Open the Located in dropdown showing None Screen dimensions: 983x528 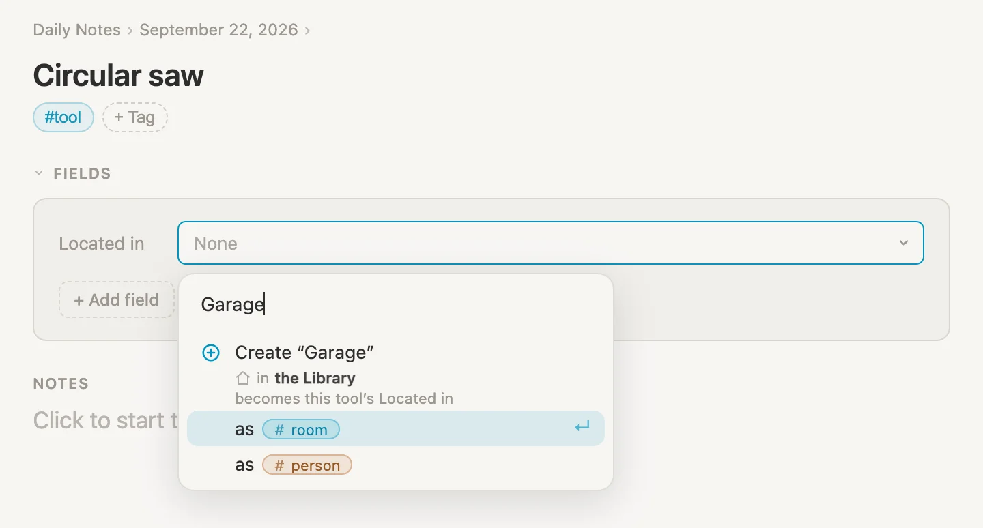click(x=550, y=243)
